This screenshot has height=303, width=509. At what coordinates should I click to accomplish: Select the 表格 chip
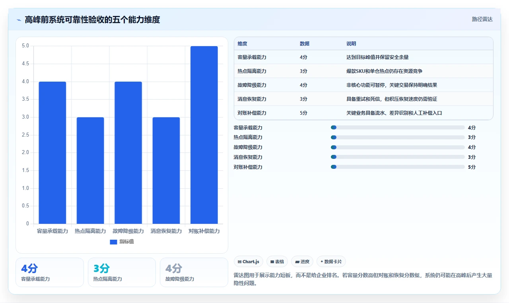pos(277,262)
